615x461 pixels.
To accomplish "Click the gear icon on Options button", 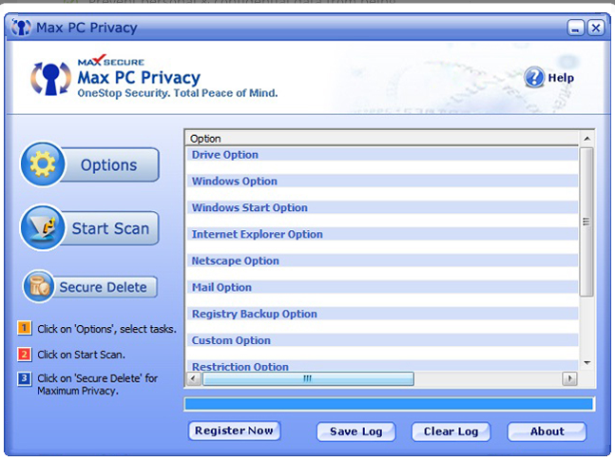I will tap(44, 165).
